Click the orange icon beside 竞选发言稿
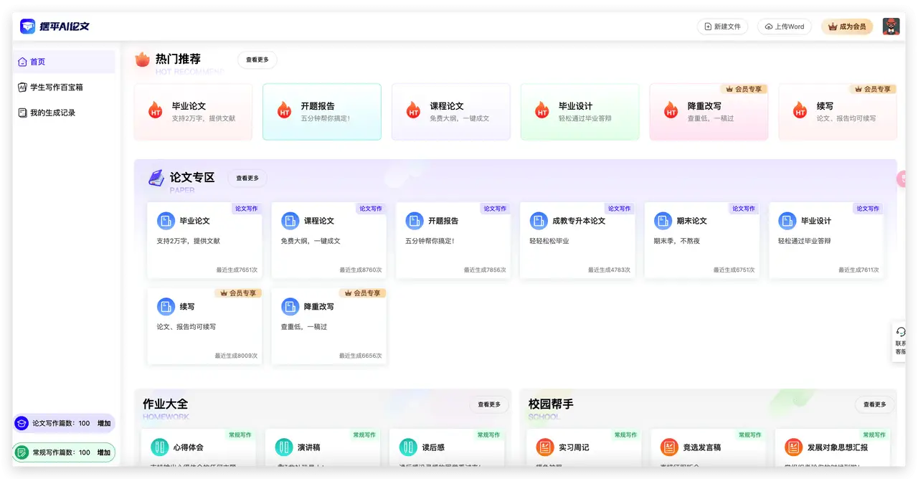This screenshot has height=479, width=918. 669,447
